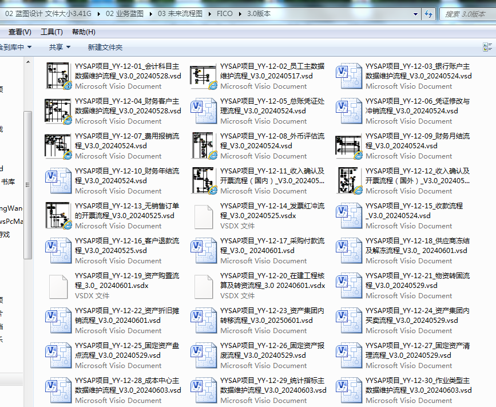
Task: Open the 帮助(H) menu
Action: click(x=84, y=32)
